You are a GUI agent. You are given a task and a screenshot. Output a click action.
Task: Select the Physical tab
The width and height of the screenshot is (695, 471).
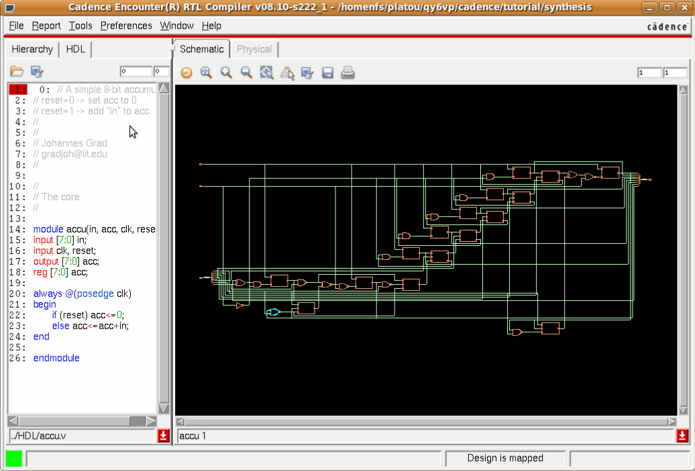[x=254, y=49]
